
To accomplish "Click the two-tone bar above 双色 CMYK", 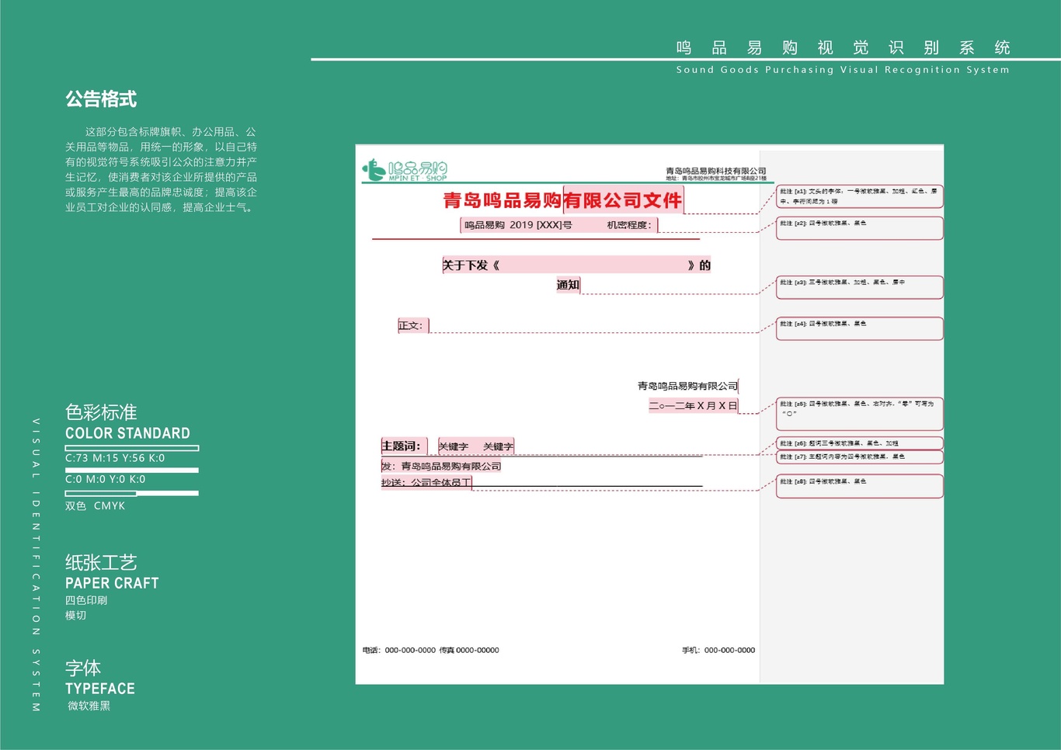I will pos(132,493).
